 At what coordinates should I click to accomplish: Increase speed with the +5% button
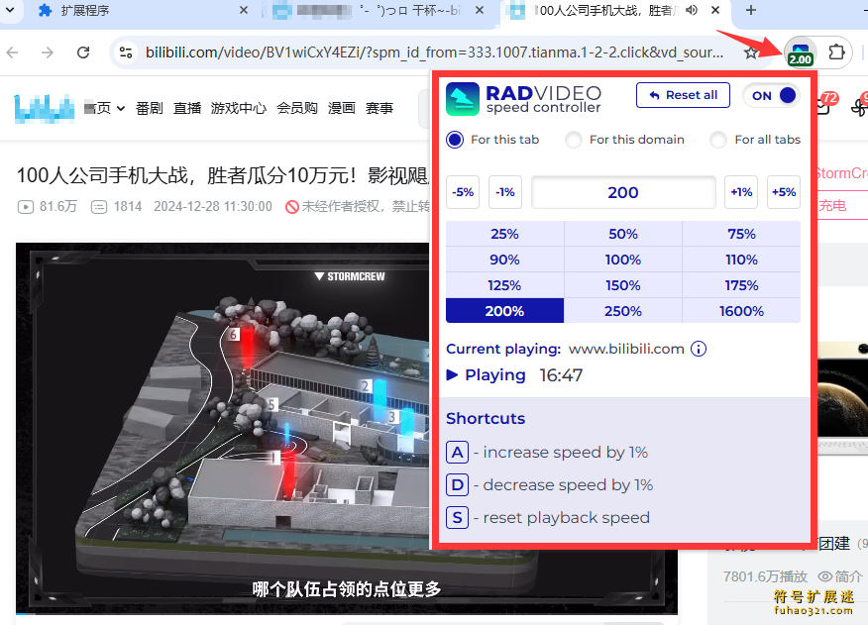[784, 192]
